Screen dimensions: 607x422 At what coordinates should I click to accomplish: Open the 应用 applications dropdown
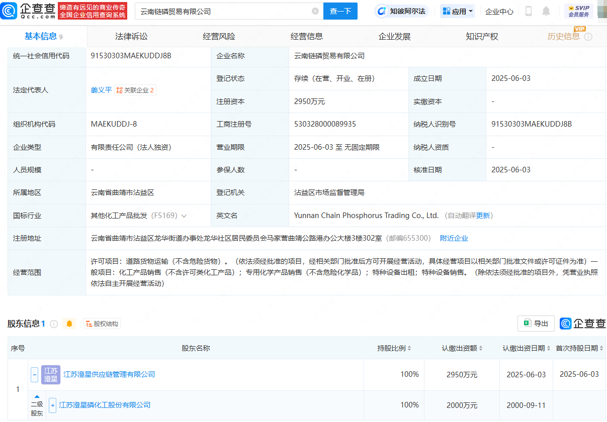tap(458, 11)
